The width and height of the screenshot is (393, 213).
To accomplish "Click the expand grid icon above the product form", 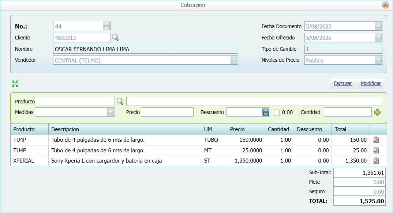I will pyautogui.click(x=15, y=83).
